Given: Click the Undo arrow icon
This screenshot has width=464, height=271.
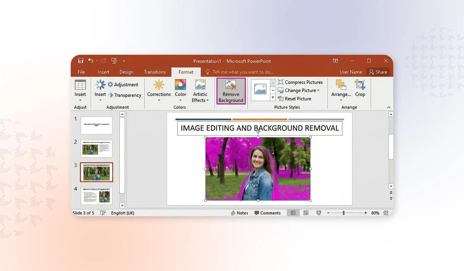Looking at the screenshot, I should pyautogui.click(x=91, y=61).
